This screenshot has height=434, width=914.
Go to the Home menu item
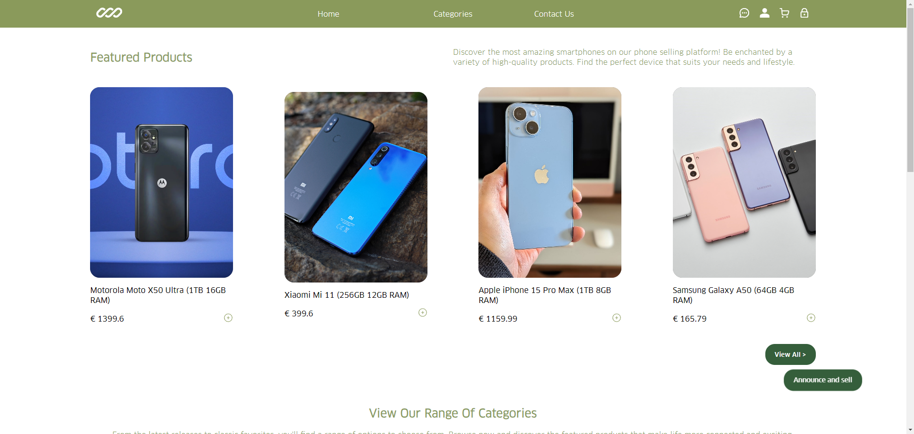pos(328,14)
